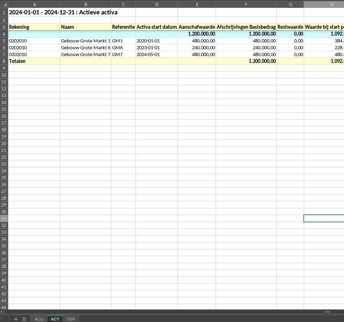The height and width of the screenshot is (322, 344).
Task: Select the 240.000,00 Aanschafwaarde cell
Action: pos(197,47)
